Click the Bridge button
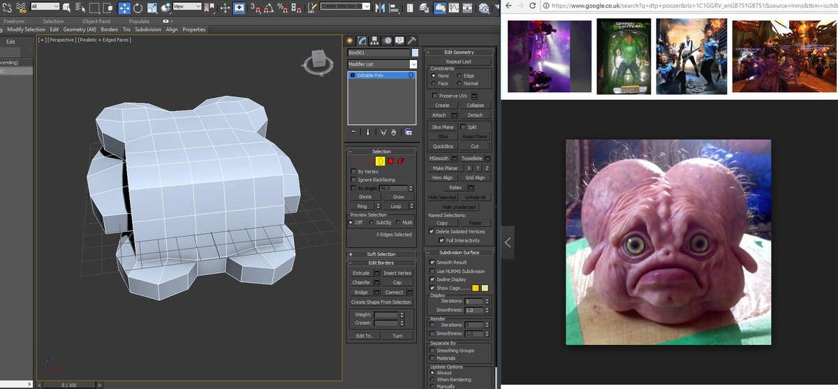 click(360, 293)
